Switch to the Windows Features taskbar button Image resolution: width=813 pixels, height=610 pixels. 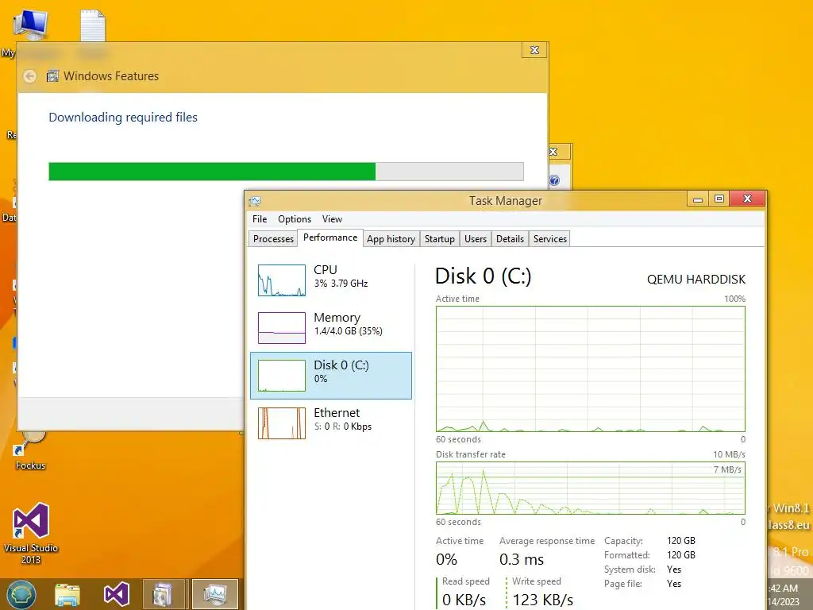pos(163,594)
